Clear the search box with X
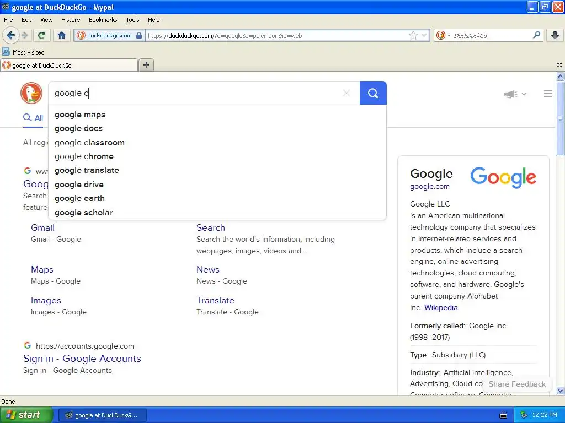Screen dimensions: 565x423 pyautogui.click(x=347, y=93)
